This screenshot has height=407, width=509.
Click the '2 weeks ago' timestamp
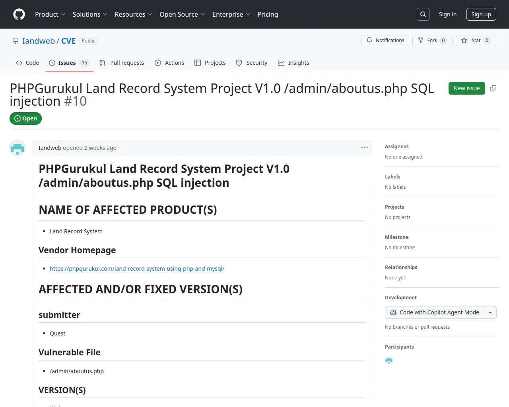coord(100,148)
